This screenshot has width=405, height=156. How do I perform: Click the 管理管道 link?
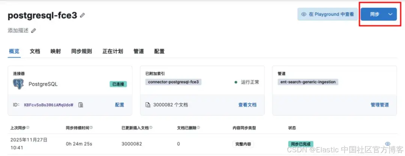pyautogui.click(x=379, y=105)
